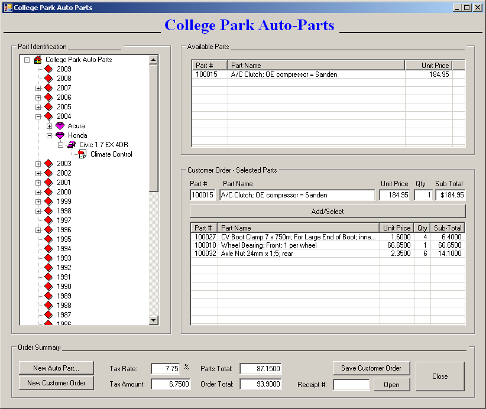
Task: Click the document icon beside Climate Control
Action: pyautogui.click(x=82, y=154)
